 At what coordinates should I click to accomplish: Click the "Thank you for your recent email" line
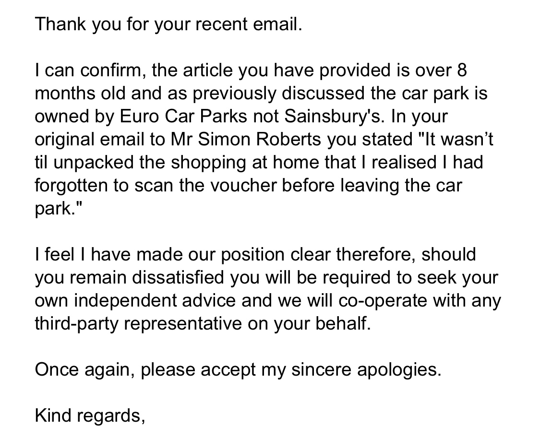168,24
